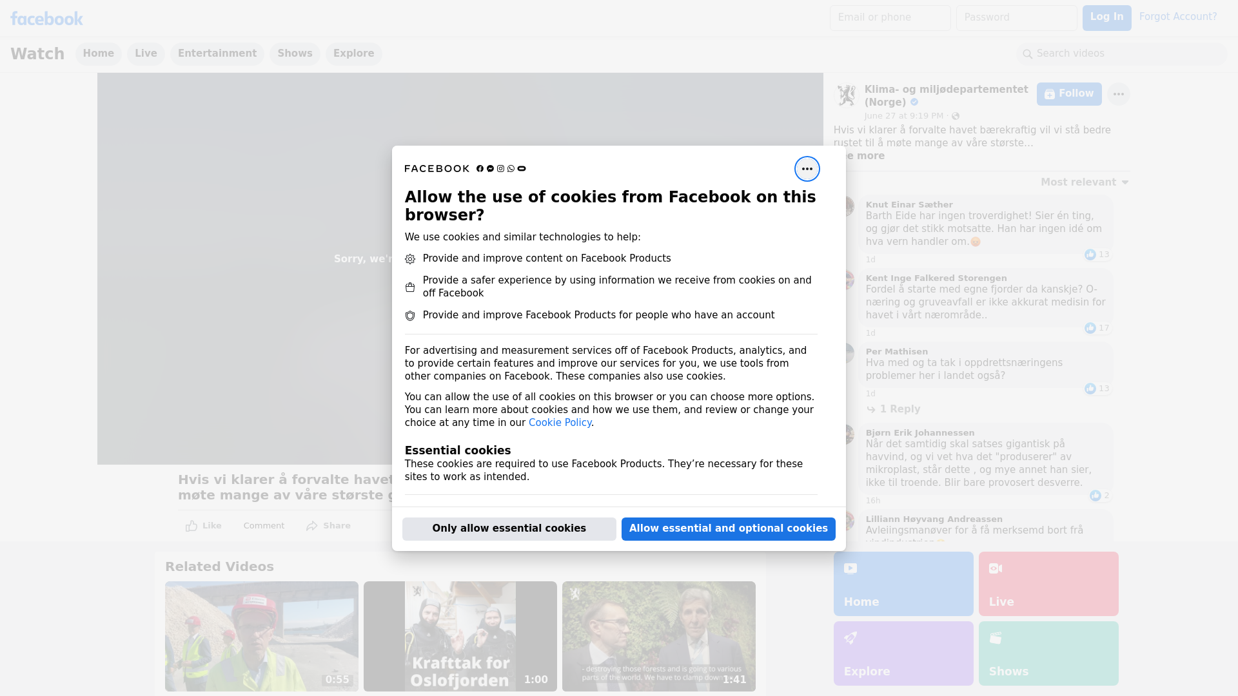Expand 1 Reply under Per Mathisen
Image resolution: width=1238 pixels, height=696 pixels.
pos(893,409)
